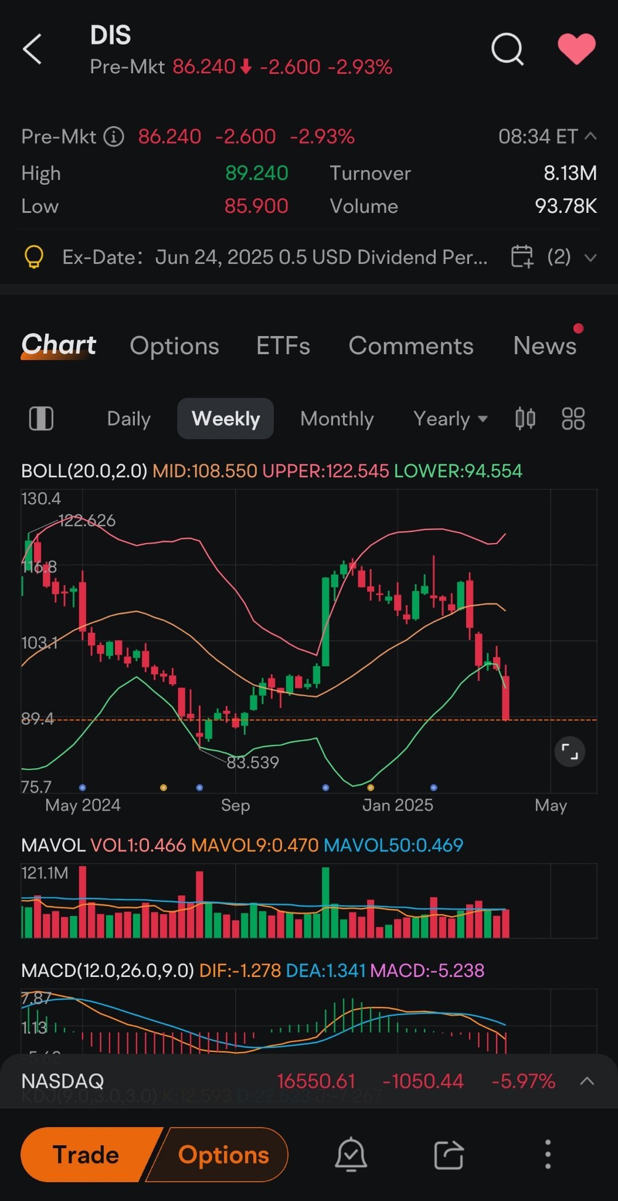The width and height of the screenshot is (618, 1201).
Task: Expand the NASDAQ index bar chevron
Action: [x=587, y=1081]
